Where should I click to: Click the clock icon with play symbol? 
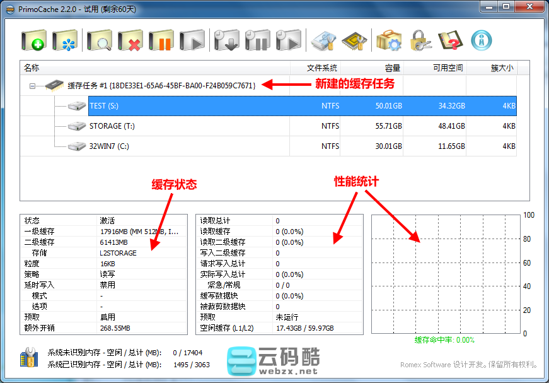click(x=289, y=41)
